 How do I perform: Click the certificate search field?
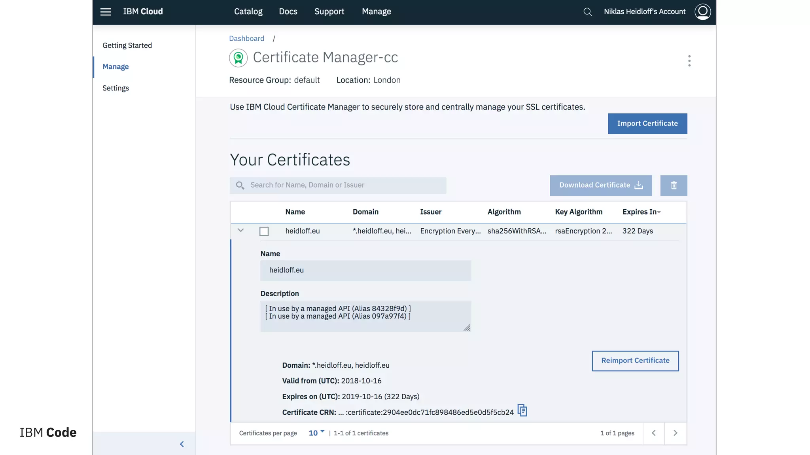(x=344, y=185)
